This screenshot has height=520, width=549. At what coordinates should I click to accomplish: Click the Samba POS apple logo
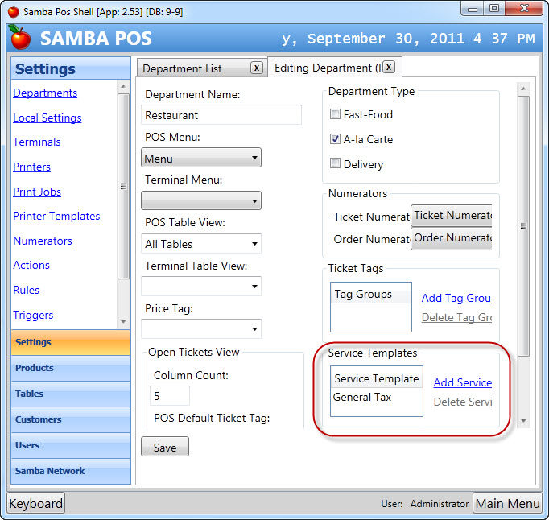(x=20, y=37)
